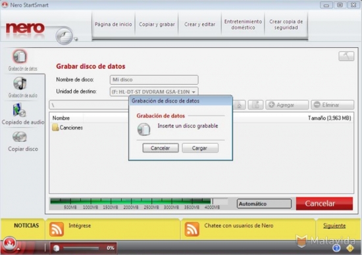The image size is (362, 255).
Task: Click the Intégrese news text
Action: pos(80,225)
